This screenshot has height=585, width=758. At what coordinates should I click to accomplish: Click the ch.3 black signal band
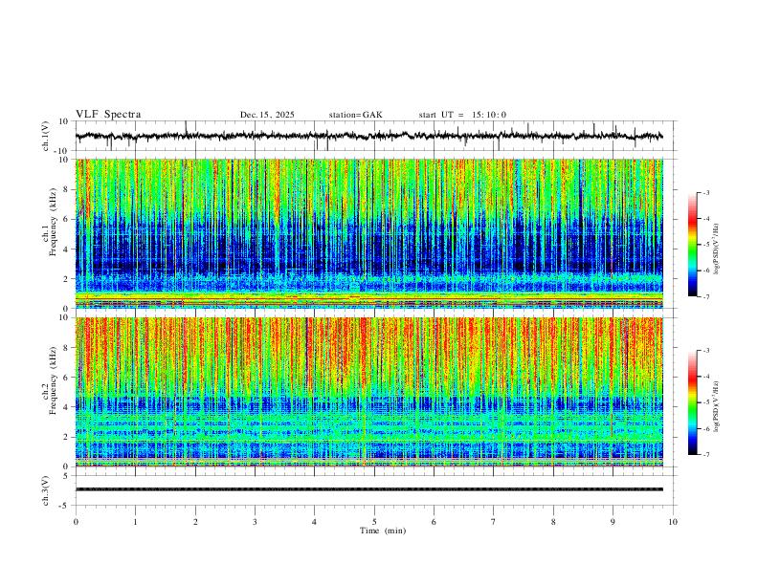coord(369,489)
